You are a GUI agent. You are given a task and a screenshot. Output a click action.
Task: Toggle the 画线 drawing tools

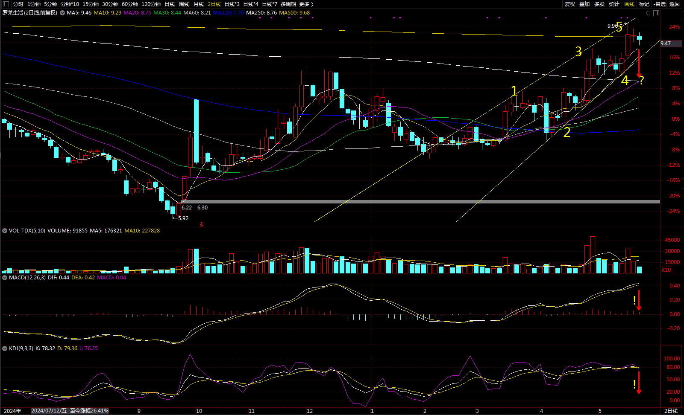pyautogui.click(x=629, y=4)
